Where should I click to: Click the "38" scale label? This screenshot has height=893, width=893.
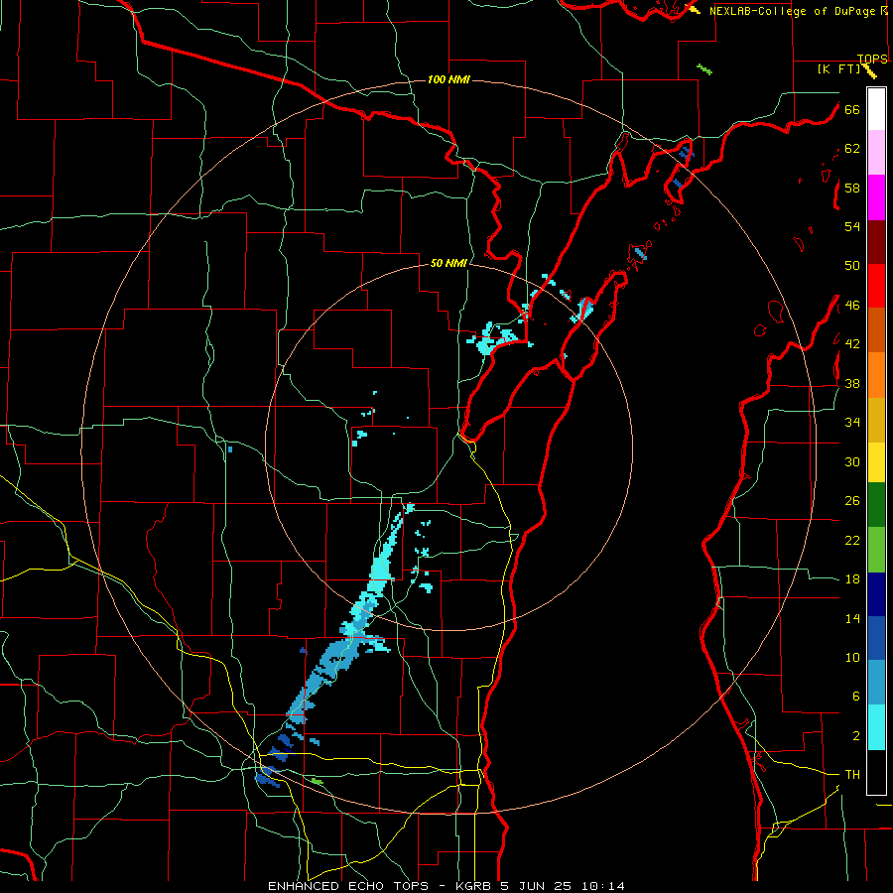852,383
